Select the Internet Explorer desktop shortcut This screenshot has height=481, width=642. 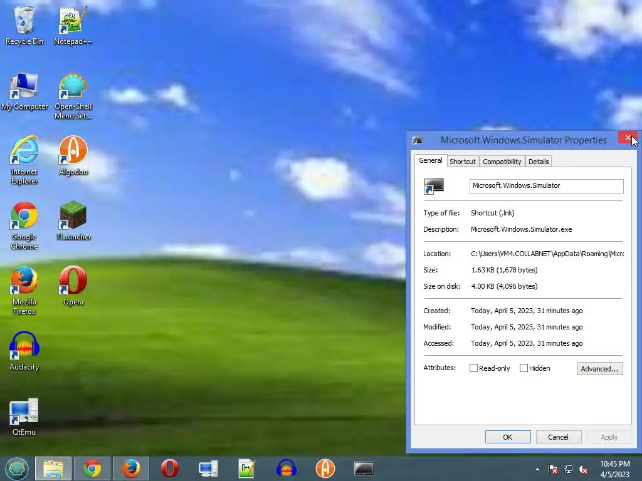pos(24,160)
